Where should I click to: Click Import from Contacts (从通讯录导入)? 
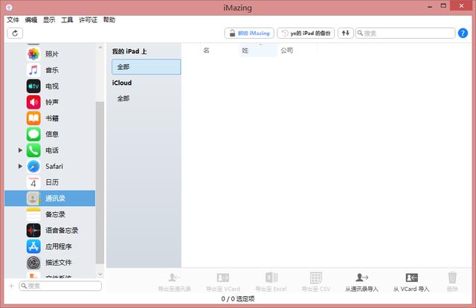(x=361, y=282)
